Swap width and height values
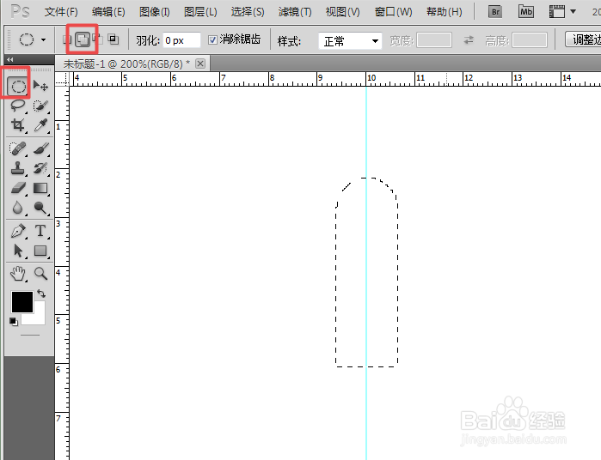This screenshot has height=460, width=601. coord(469,39)
